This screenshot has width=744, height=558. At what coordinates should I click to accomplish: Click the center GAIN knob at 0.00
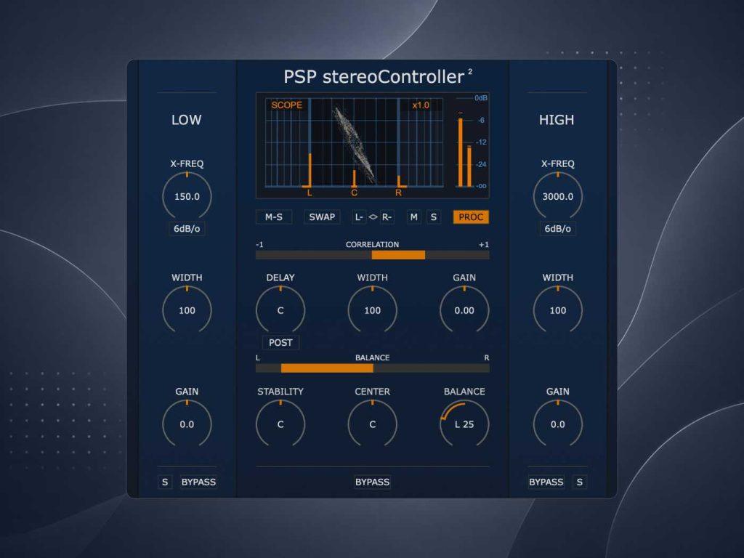pyautogui.click(x=464, y=310)
